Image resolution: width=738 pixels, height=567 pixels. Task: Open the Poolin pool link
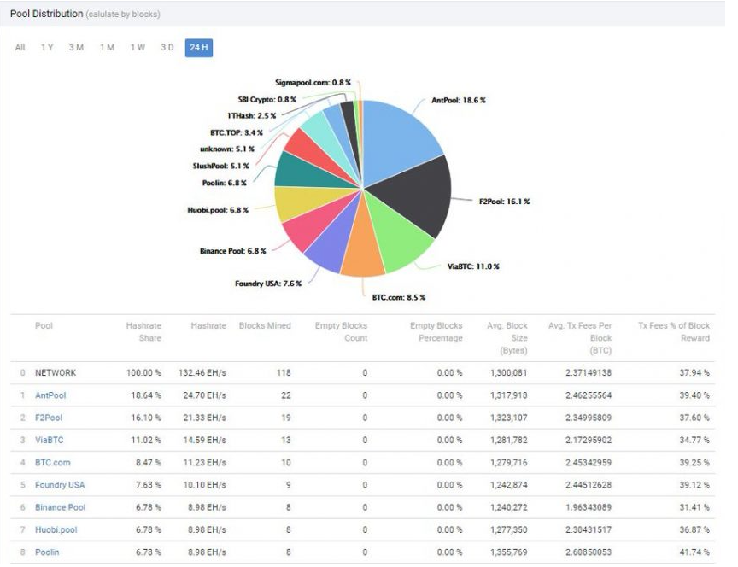click(47, 552)
